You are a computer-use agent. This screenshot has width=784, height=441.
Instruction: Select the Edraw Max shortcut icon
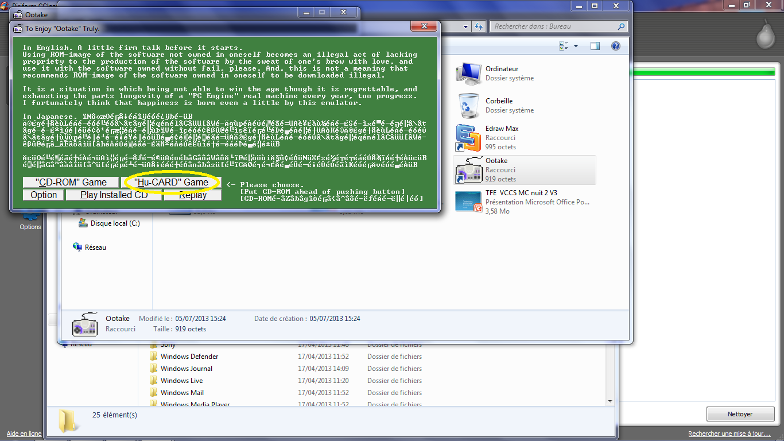468,138
